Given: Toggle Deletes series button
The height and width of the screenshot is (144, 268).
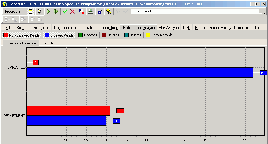Looking at the screenshot, I should (111, 35).
